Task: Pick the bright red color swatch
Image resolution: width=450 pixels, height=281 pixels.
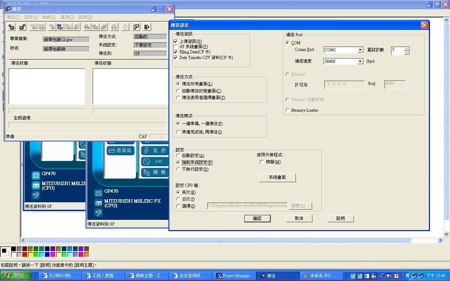Action: [25, 254]
